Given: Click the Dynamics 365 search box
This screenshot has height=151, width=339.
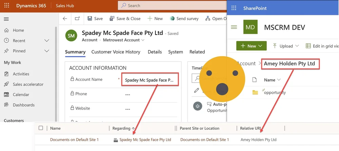Looking at the screenshot, I should coord(172,6).
